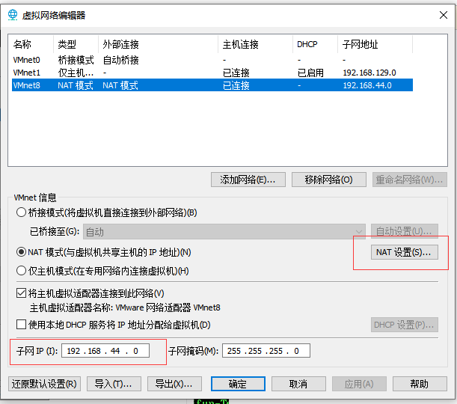
Task: Click the 子网地址 column header
Action: point(375,44)
